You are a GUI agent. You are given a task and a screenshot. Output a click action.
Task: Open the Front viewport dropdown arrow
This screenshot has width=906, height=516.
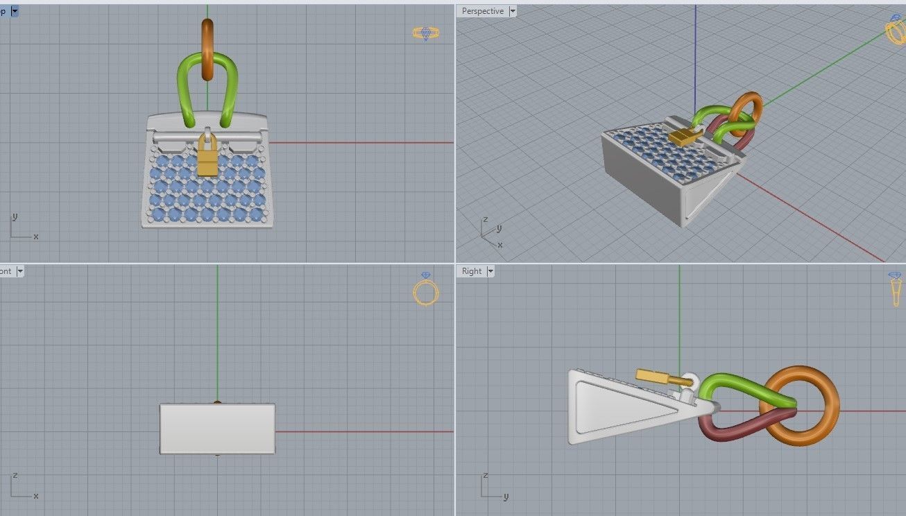tap(20, 271)
